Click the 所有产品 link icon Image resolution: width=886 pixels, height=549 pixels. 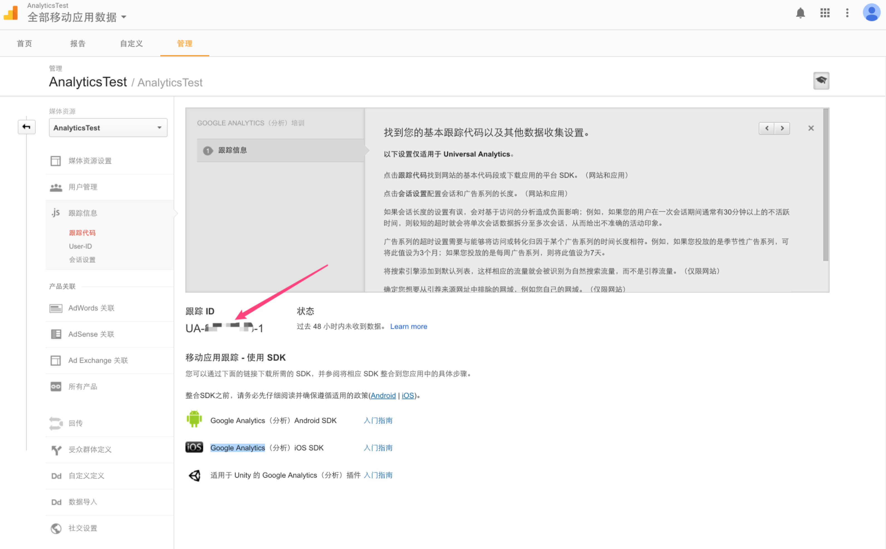(x=56, y=387)
